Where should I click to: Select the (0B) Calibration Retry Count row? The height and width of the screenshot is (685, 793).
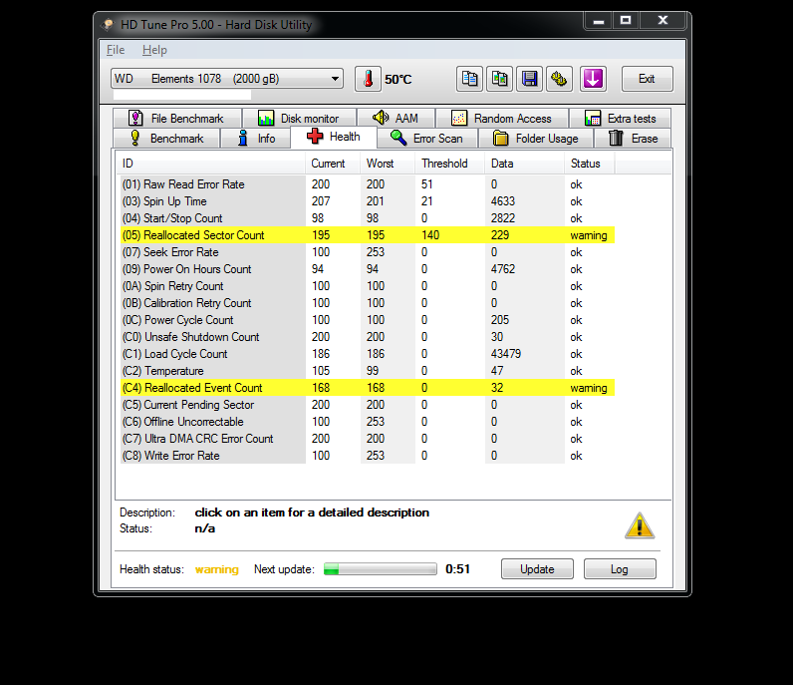click(368, 303)
